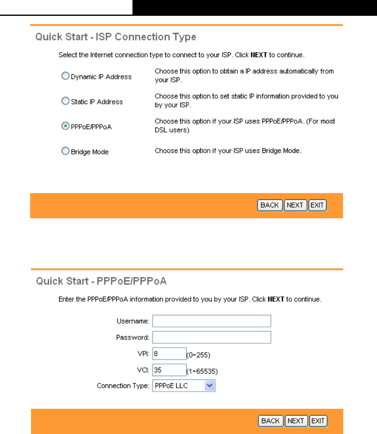
Task: Click BACK in the PPPoE/PPPoA panel
Action: click(271, 421)
